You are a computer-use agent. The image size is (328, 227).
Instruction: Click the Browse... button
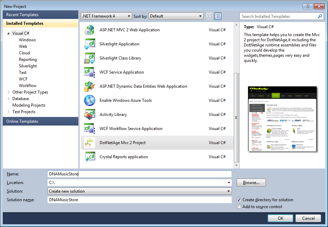[x=251, y=183]
